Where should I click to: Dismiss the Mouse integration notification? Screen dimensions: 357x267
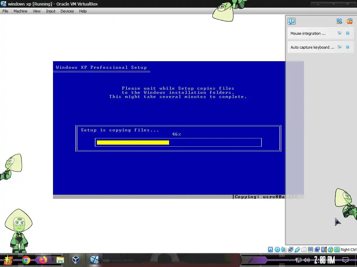tap(348, 33)
